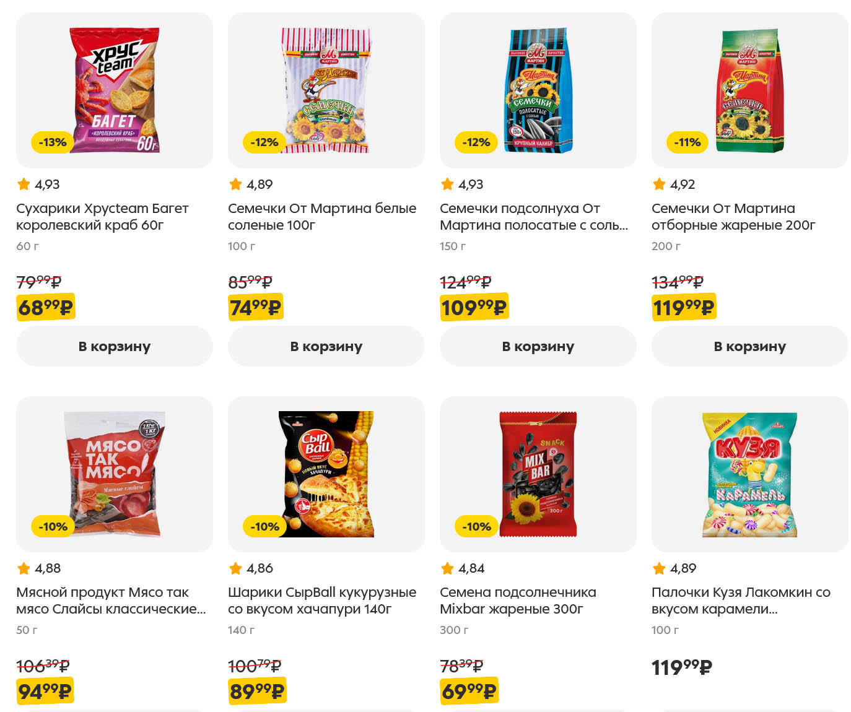Click the -11% discount badge
The image size is (851, 712).
687,142
